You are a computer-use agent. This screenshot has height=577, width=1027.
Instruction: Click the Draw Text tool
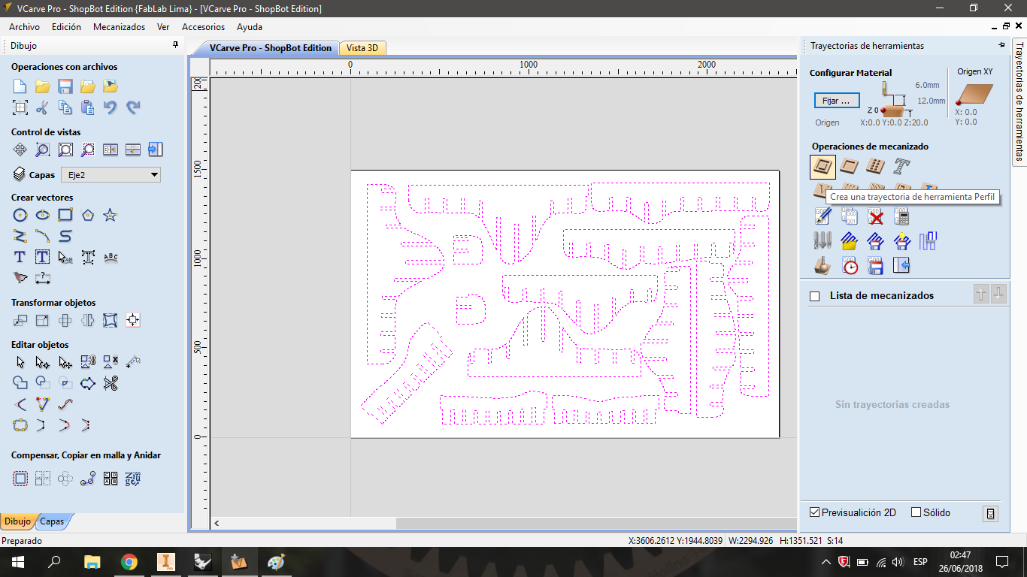(x=20, y=258)
